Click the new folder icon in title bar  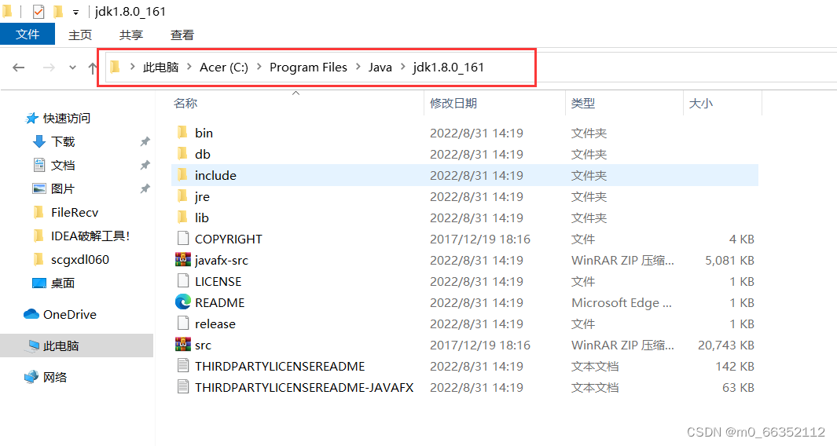pyautogui.click(x=57, y=11)
